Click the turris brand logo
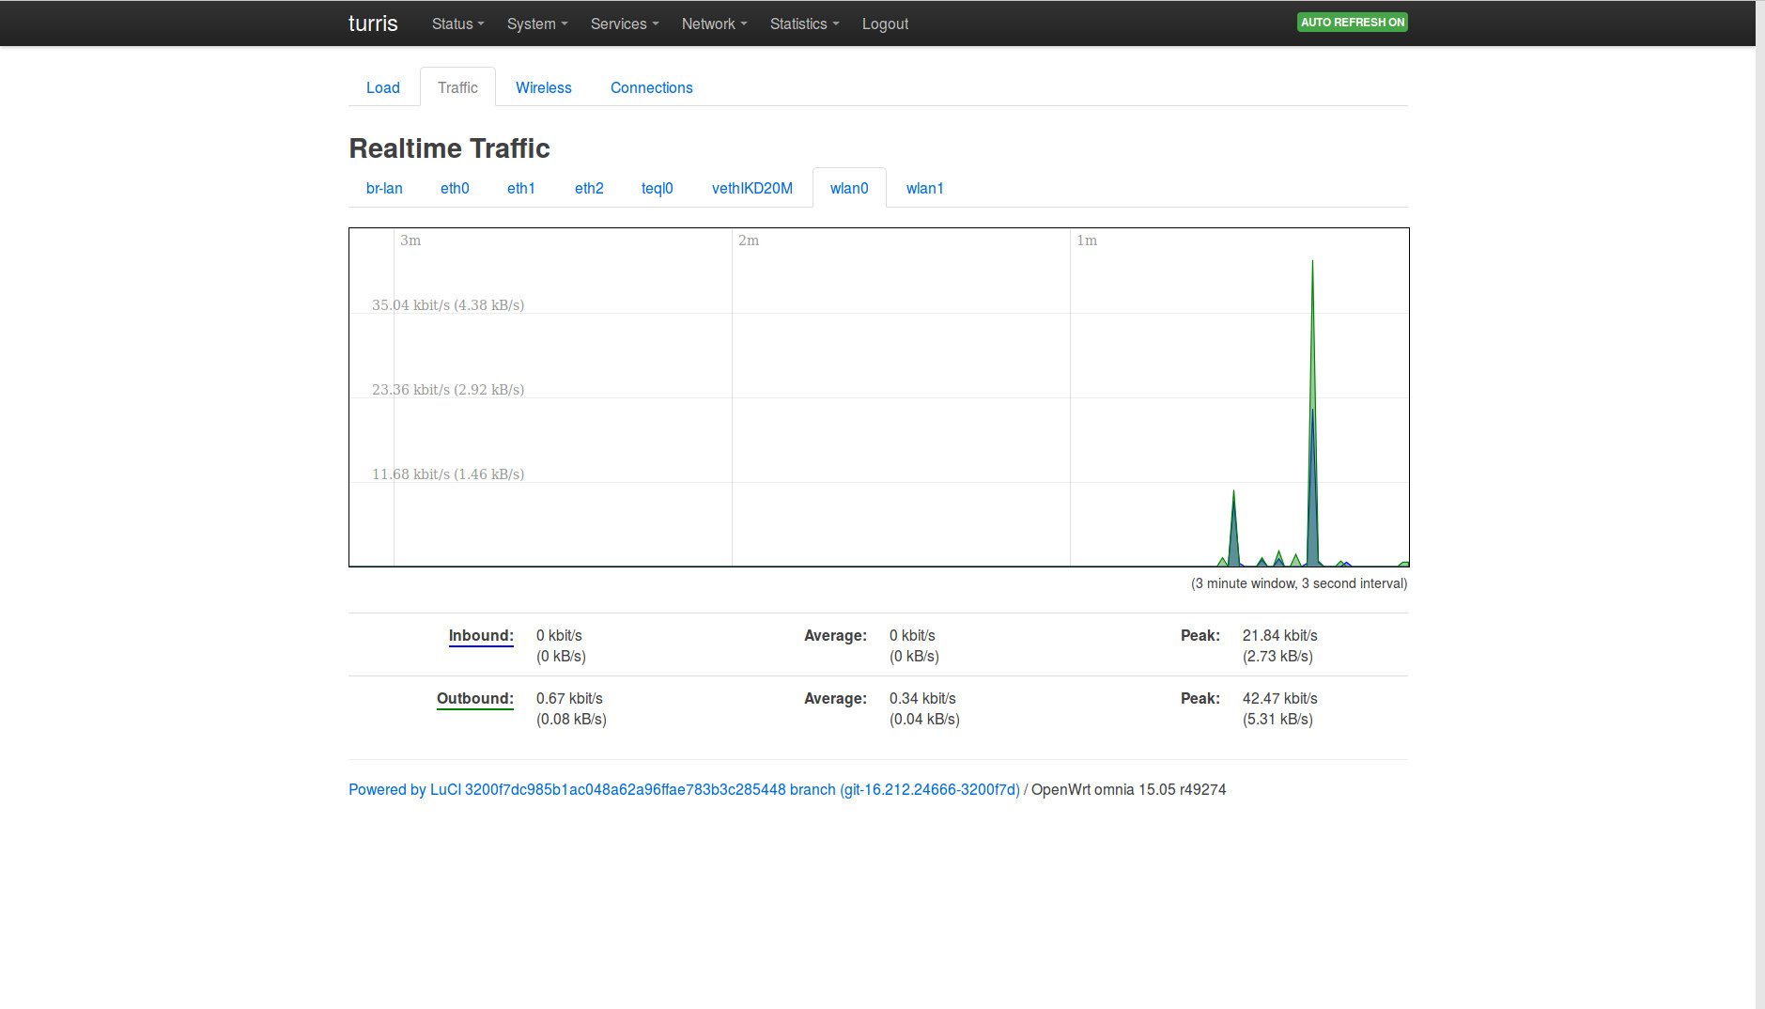Screen dimensions: 1765x1009 pyautogui.click(x=373, y=23)
